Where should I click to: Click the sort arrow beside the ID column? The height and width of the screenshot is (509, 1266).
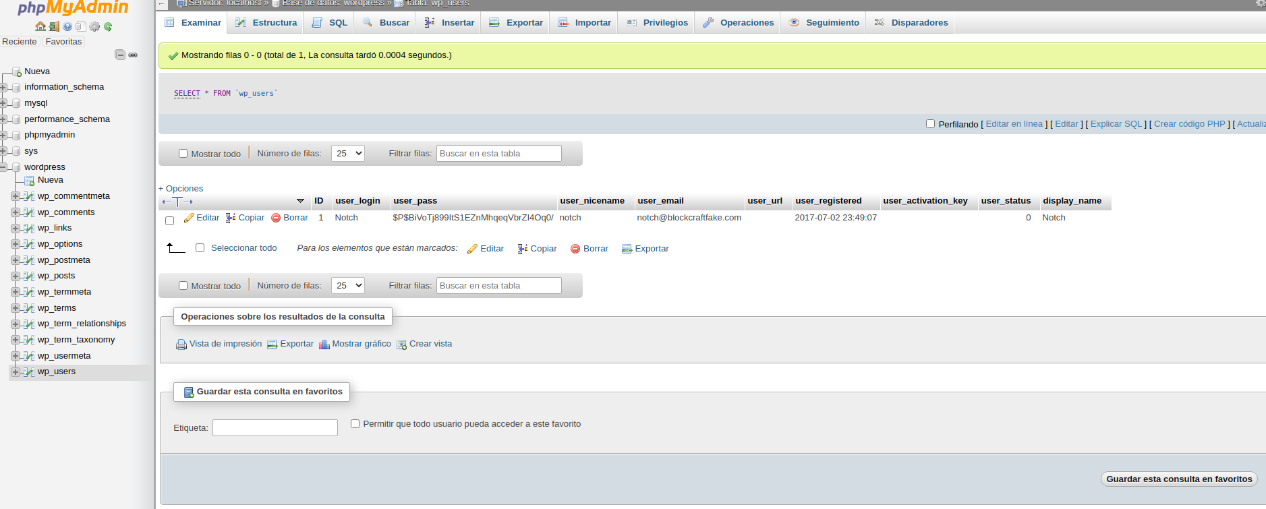pos(301,201)
